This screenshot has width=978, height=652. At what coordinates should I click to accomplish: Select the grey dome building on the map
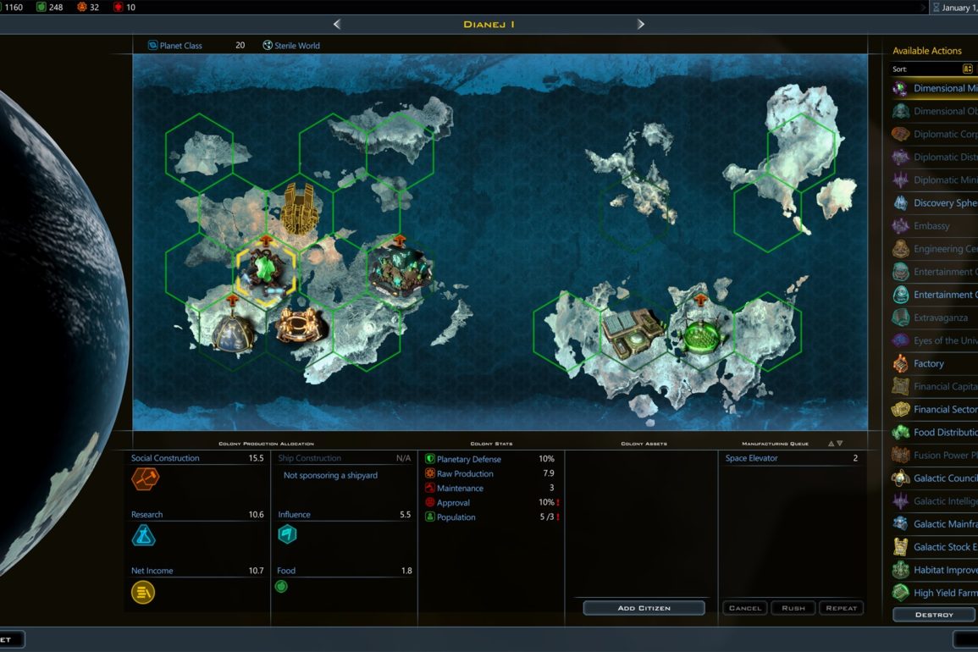pos(233,333)
